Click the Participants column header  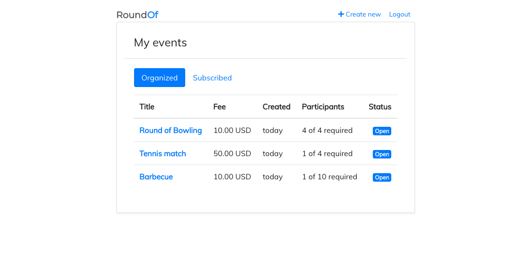(x=323, y=107)
